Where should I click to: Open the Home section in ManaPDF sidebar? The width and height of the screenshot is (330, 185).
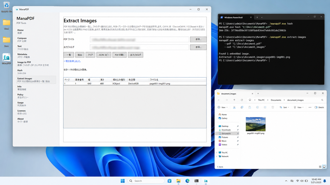(x=36, y=31)
